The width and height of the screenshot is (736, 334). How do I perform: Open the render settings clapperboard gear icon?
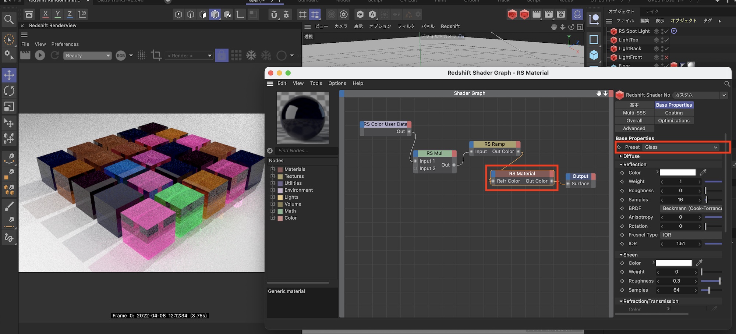click(561, 14)
